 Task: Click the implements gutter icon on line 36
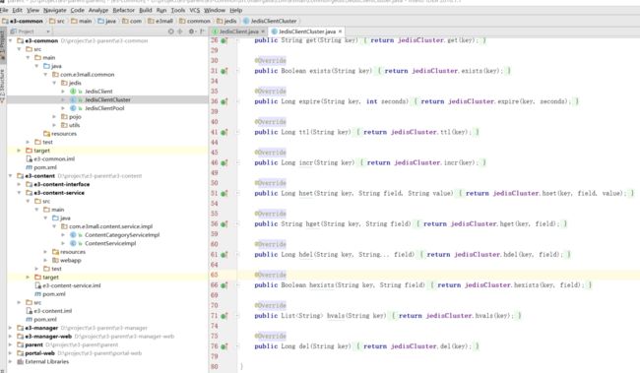224,101
